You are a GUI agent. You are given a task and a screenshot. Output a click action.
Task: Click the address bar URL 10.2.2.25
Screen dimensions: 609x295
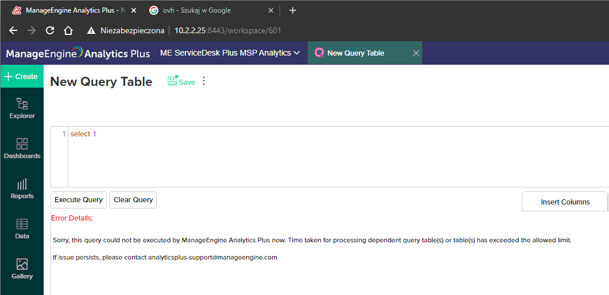[x=228, y=30]
